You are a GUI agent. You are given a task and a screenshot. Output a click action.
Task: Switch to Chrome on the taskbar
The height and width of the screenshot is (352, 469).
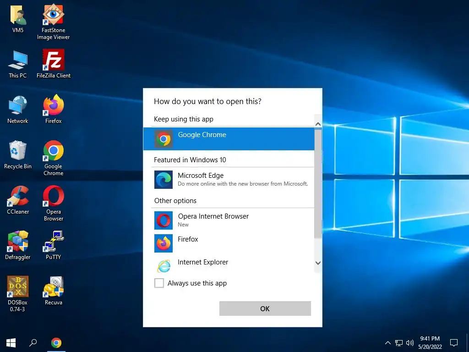pos(56,343)
